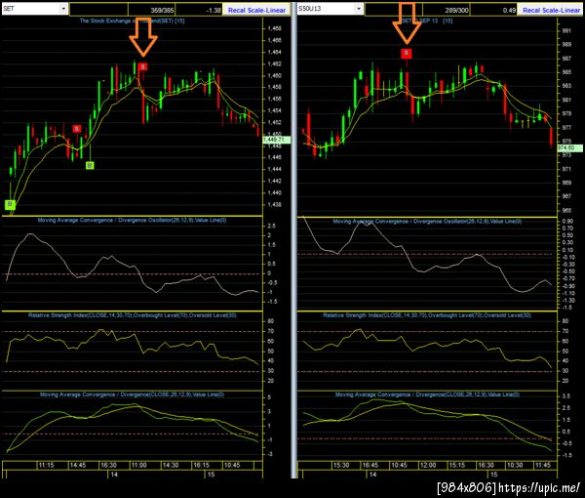Click the 15:15 time label on the S50U13 axis
This screenshot has width=585, height=498.
456,465
